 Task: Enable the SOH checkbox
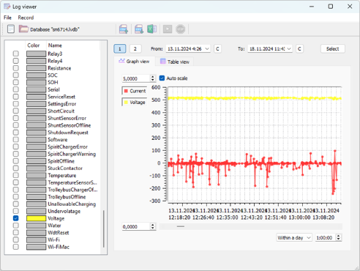tap(16, 82)
